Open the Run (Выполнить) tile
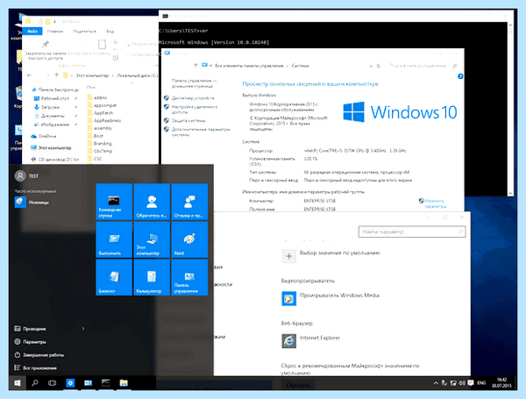This screenshot has height=399, width=526. [114, 239]
